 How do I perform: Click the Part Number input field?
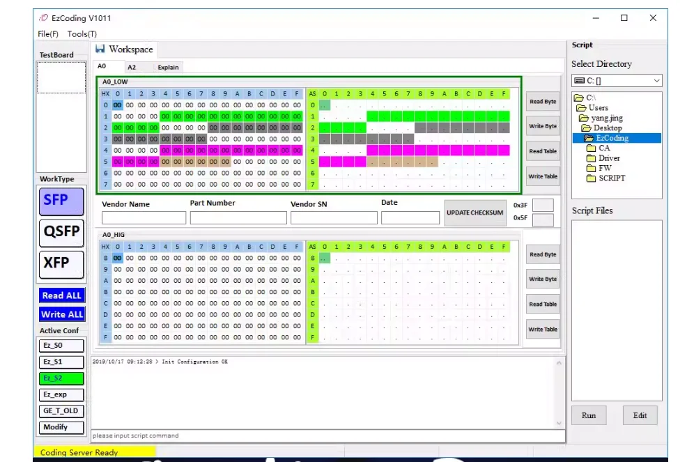(x=238, y=217)
